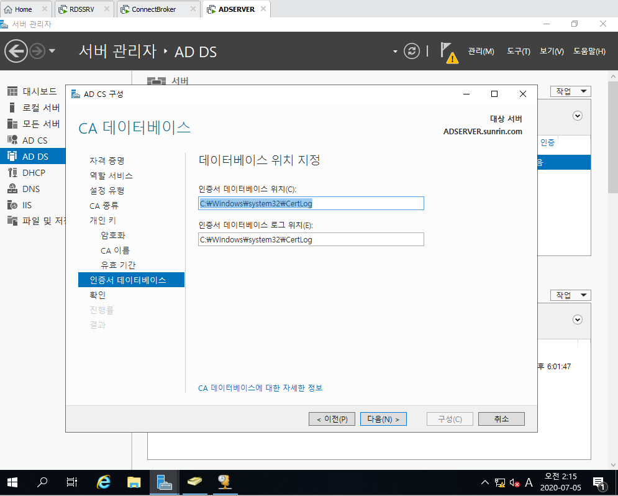Open the Windows Start menu
Screen dimensions: 618x496
12,482
